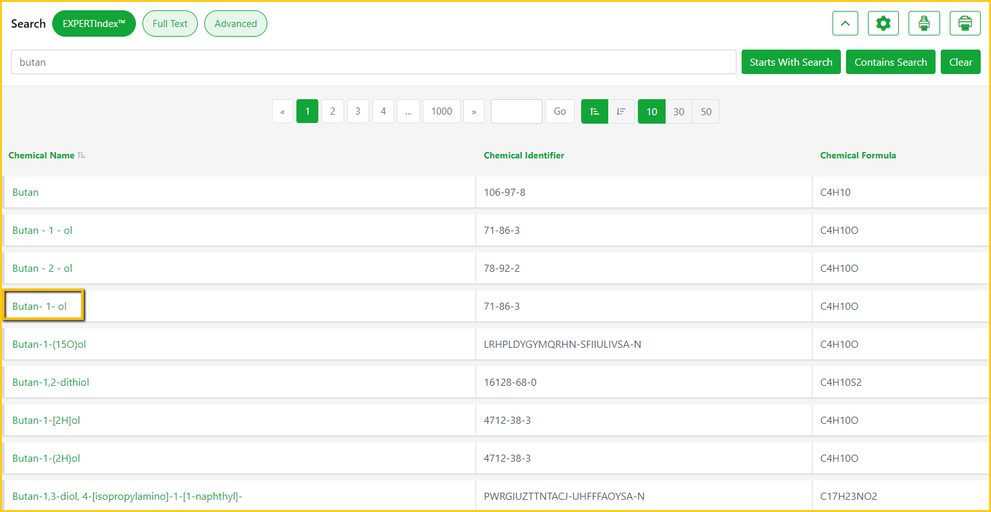Screen dimensions: 991x512
Task: Go to previous pages with « arrow
Action: click(x=282, y=111)
